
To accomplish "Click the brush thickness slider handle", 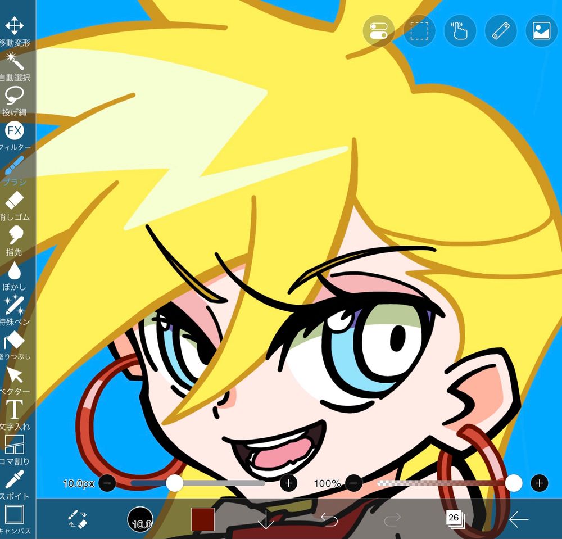I will [175, 483].
